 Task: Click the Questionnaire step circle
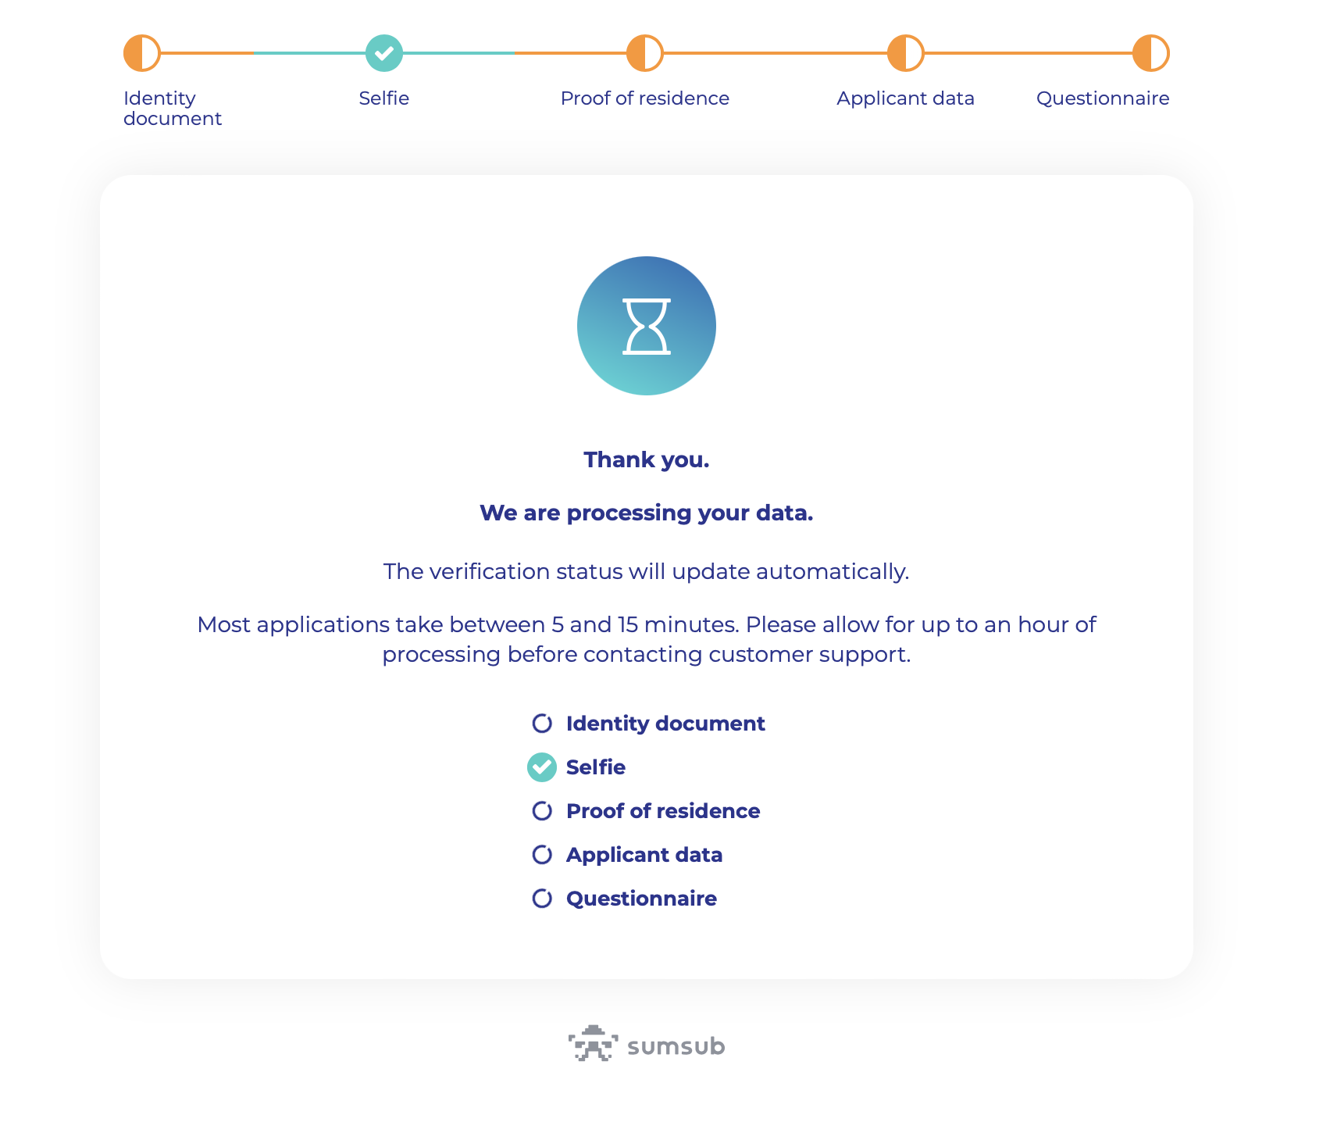tap(1151, 53)
